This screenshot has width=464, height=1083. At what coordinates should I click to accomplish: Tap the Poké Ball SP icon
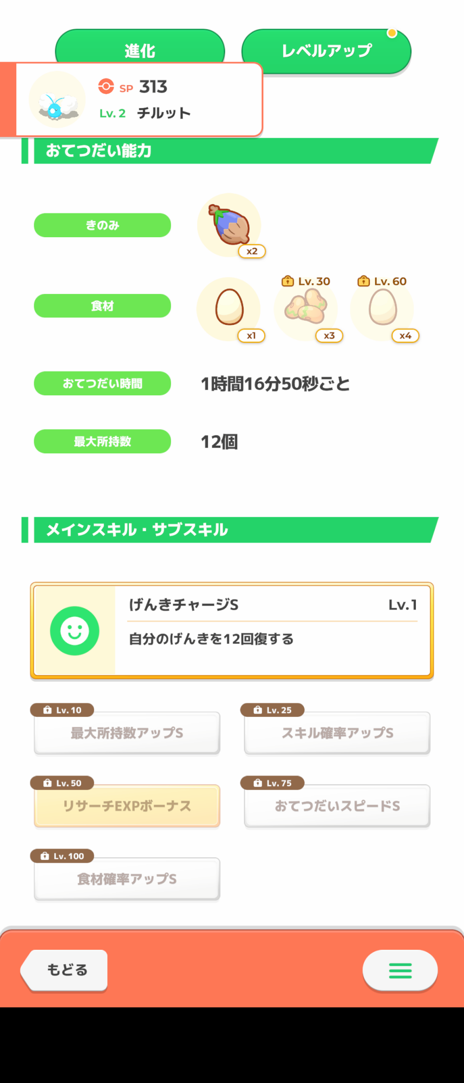(106, 87)
